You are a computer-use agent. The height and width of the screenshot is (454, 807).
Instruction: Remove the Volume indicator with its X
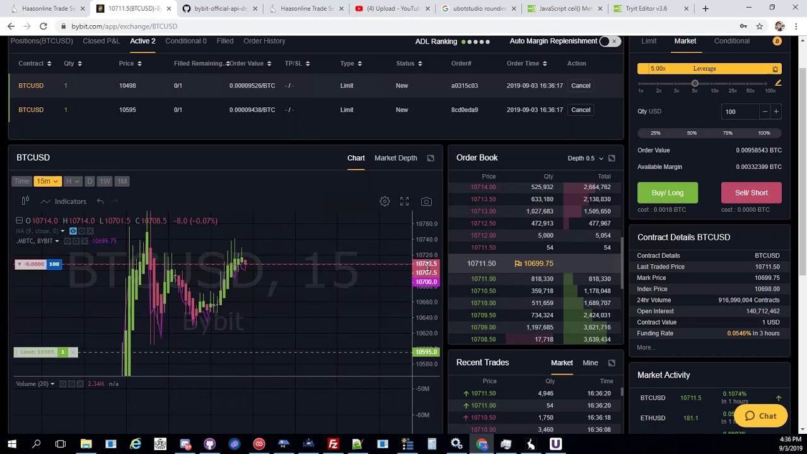pos(79,383)
